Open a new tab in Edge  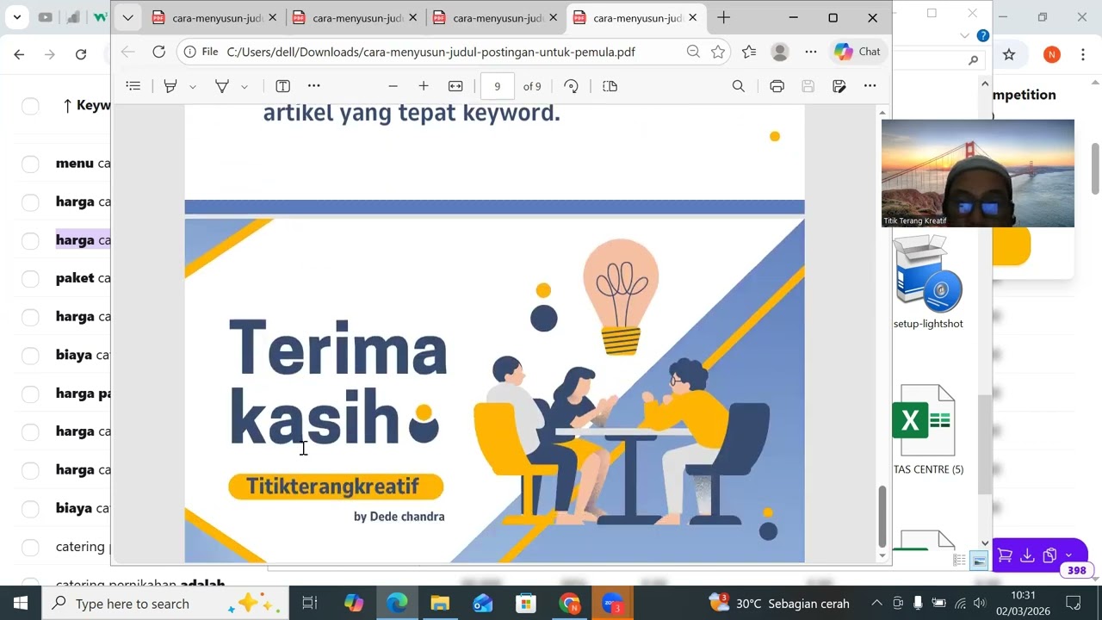724,17
